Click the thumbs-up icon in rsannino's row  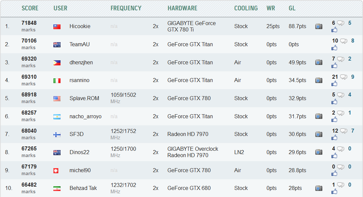[x=334, y=84]
